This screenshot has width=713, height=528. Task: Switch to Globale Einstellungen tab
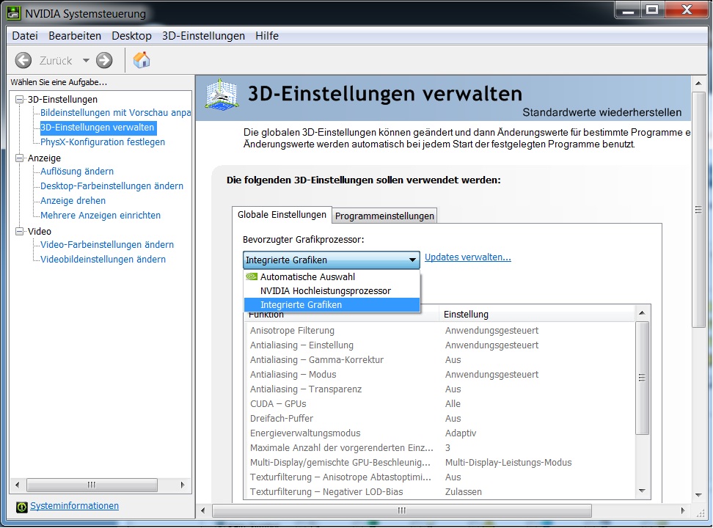pyautogui.click(x=282, y=215)
